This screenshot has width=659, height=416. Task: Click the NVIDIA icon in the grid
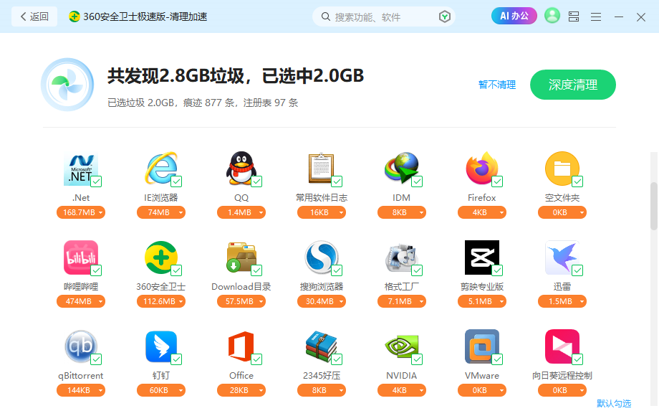(402, 346)
